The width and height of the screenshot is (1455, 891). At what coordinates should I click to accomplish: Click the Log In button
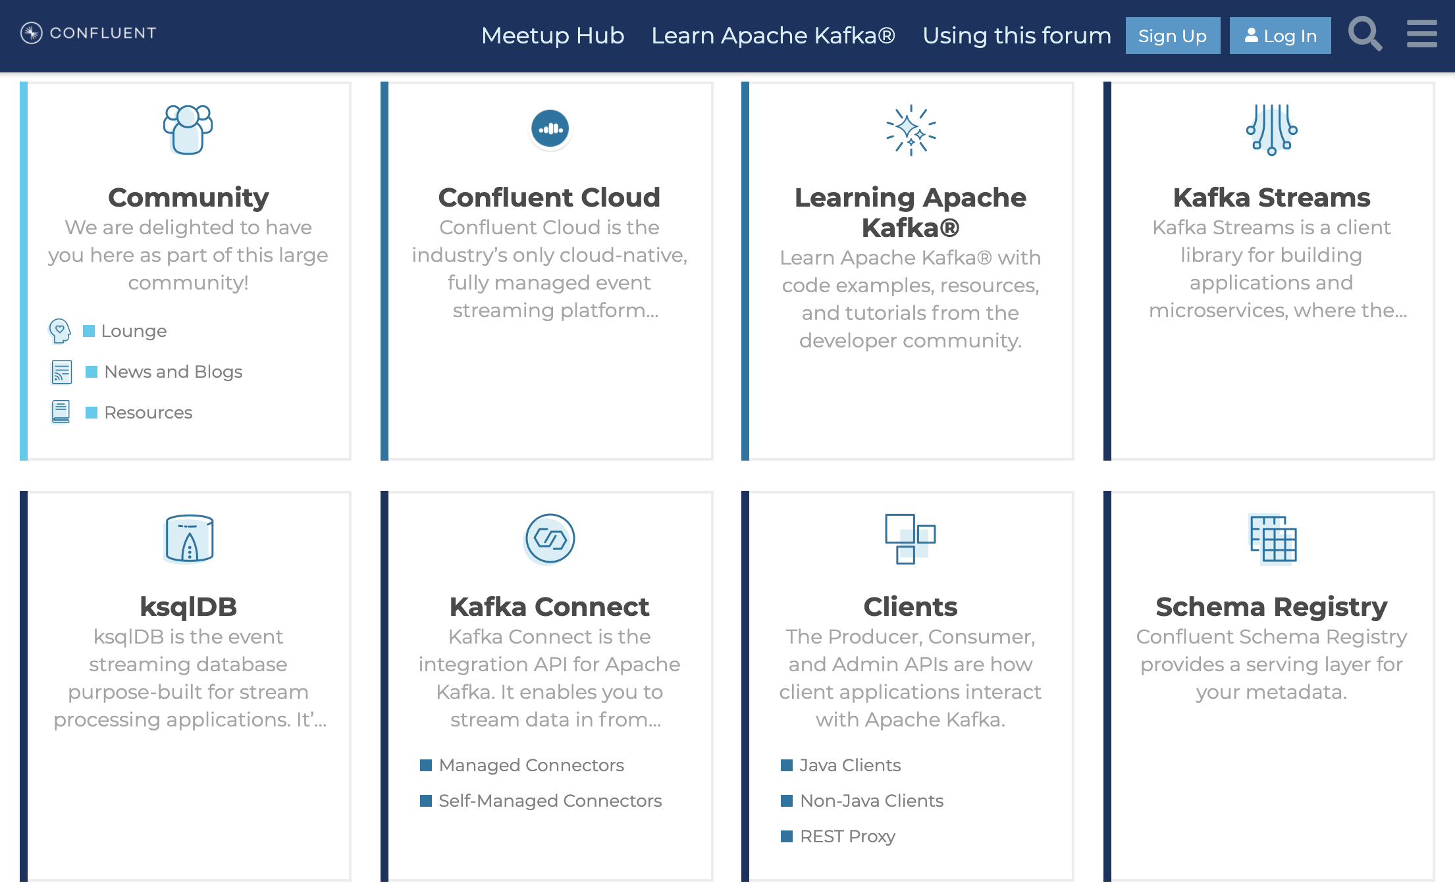(x=1281, y=36)
